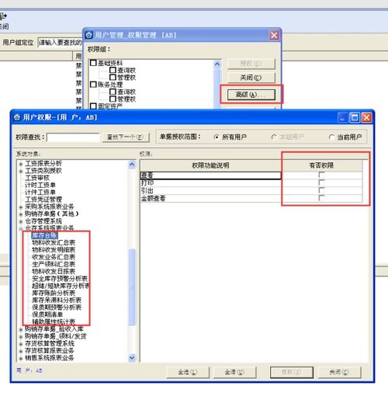The image size is (388, 396).
Task: Focus the 用户组定位 input in background window
Action: coord(60,43)
